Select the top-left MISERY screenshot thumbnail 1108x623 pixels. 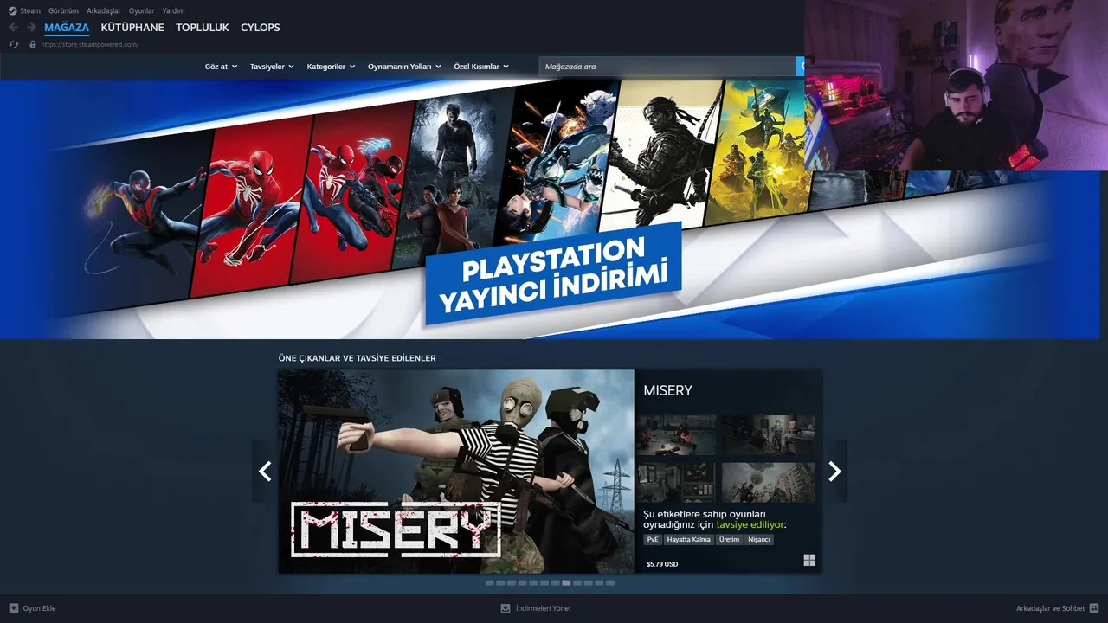coord(676,434)
